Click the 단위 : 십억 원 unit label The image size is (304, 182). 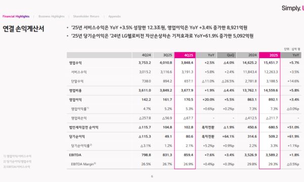[x=292, y=49]
